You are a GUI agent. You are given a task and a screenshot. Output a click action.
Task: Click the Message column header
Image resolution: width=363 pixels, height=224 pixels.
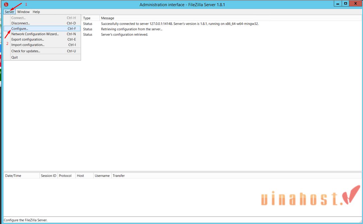point(231,18)
